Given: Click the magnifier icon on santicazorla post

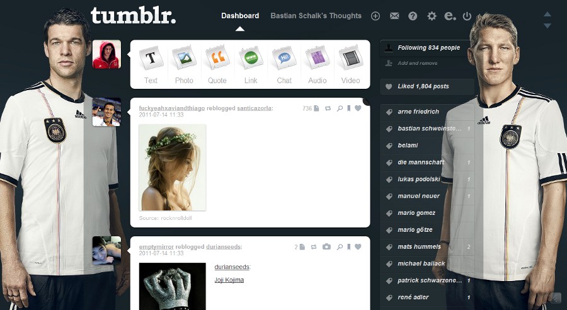Looking at the screenshot, I should pos(340,108).
